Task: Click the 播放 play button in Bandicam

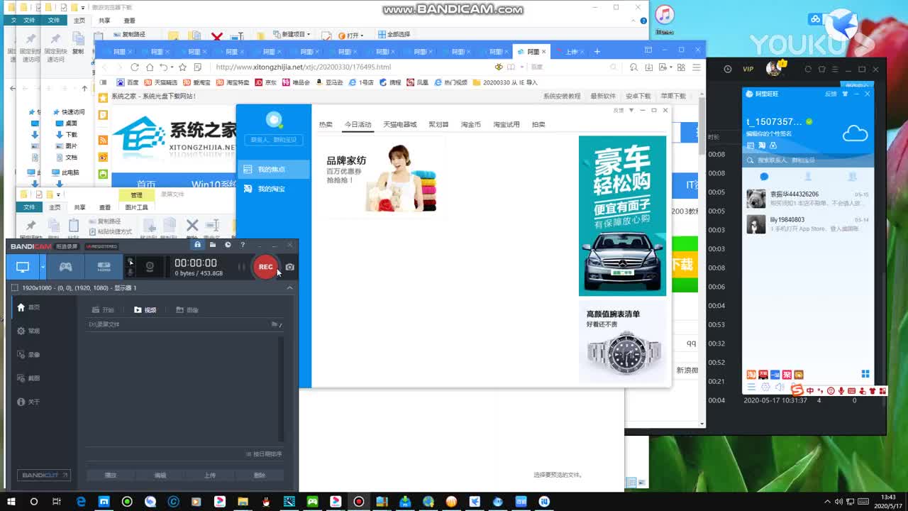Action: [111, 476]
